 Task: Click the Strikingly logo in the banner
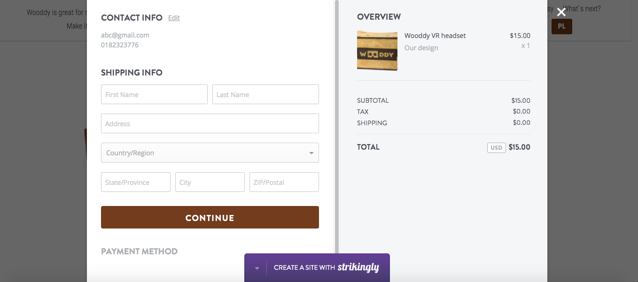pos(359,267)
